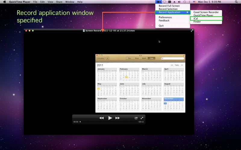Viewport: 241px width, 150px height.
Task: Select Finder in the application submenu
Action: pos(206,22)
